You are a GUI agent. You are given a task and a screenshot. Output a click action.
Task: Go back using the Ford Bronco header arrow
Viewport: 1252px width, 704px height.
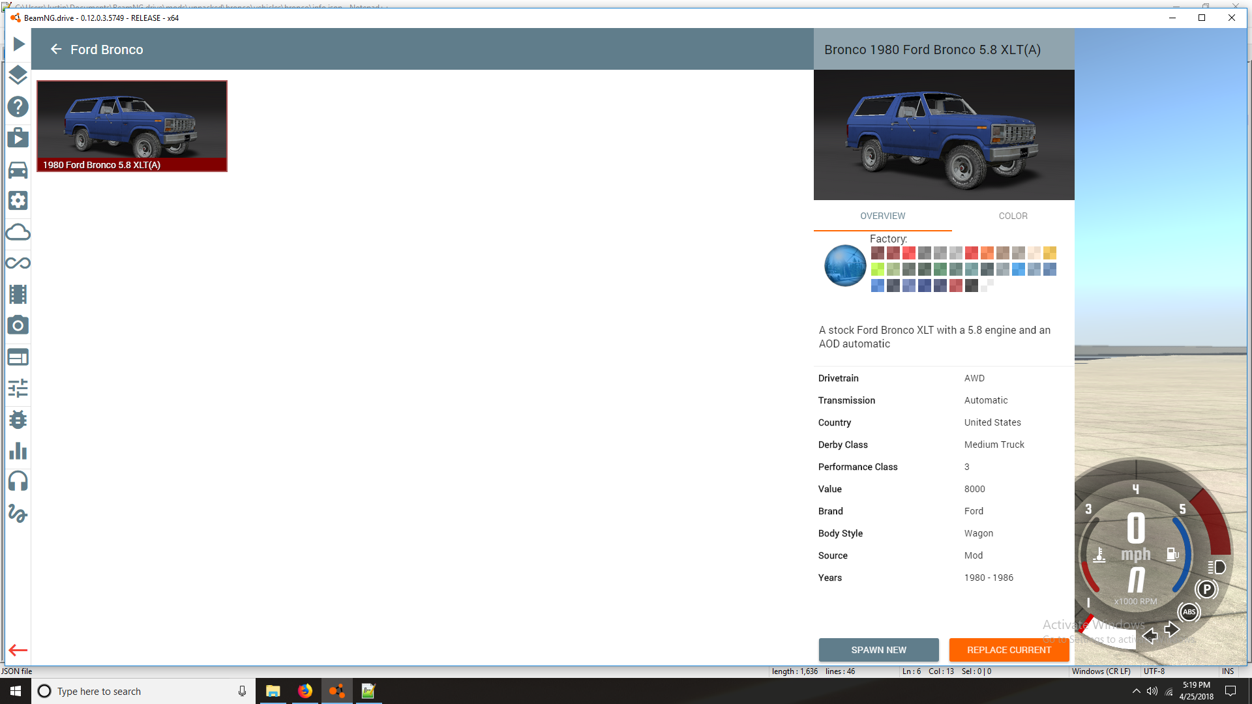56,50
